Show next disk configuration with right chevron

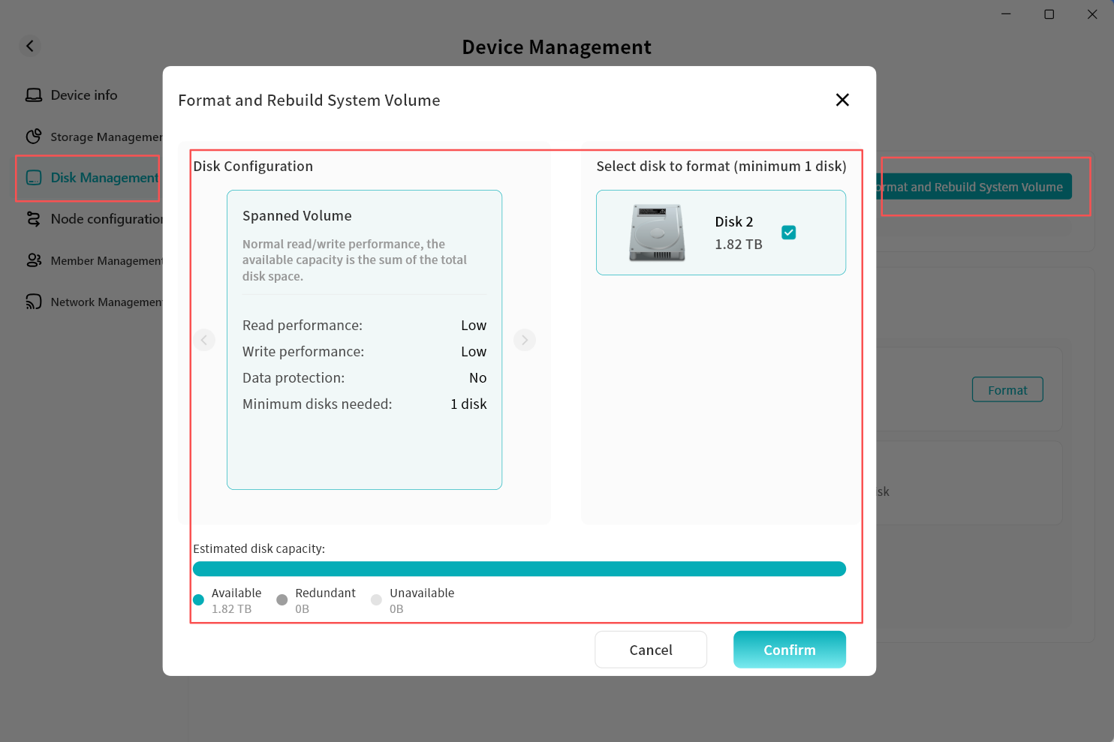[x=524, y=340]
